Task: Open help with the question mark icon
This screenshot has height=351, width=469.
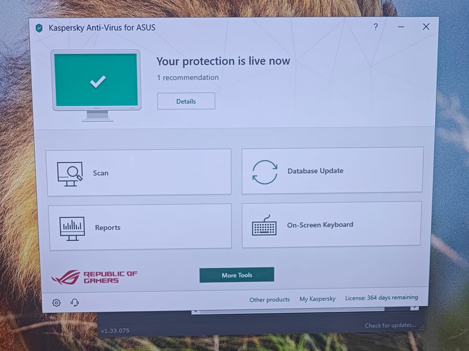Action: point(375,27)
